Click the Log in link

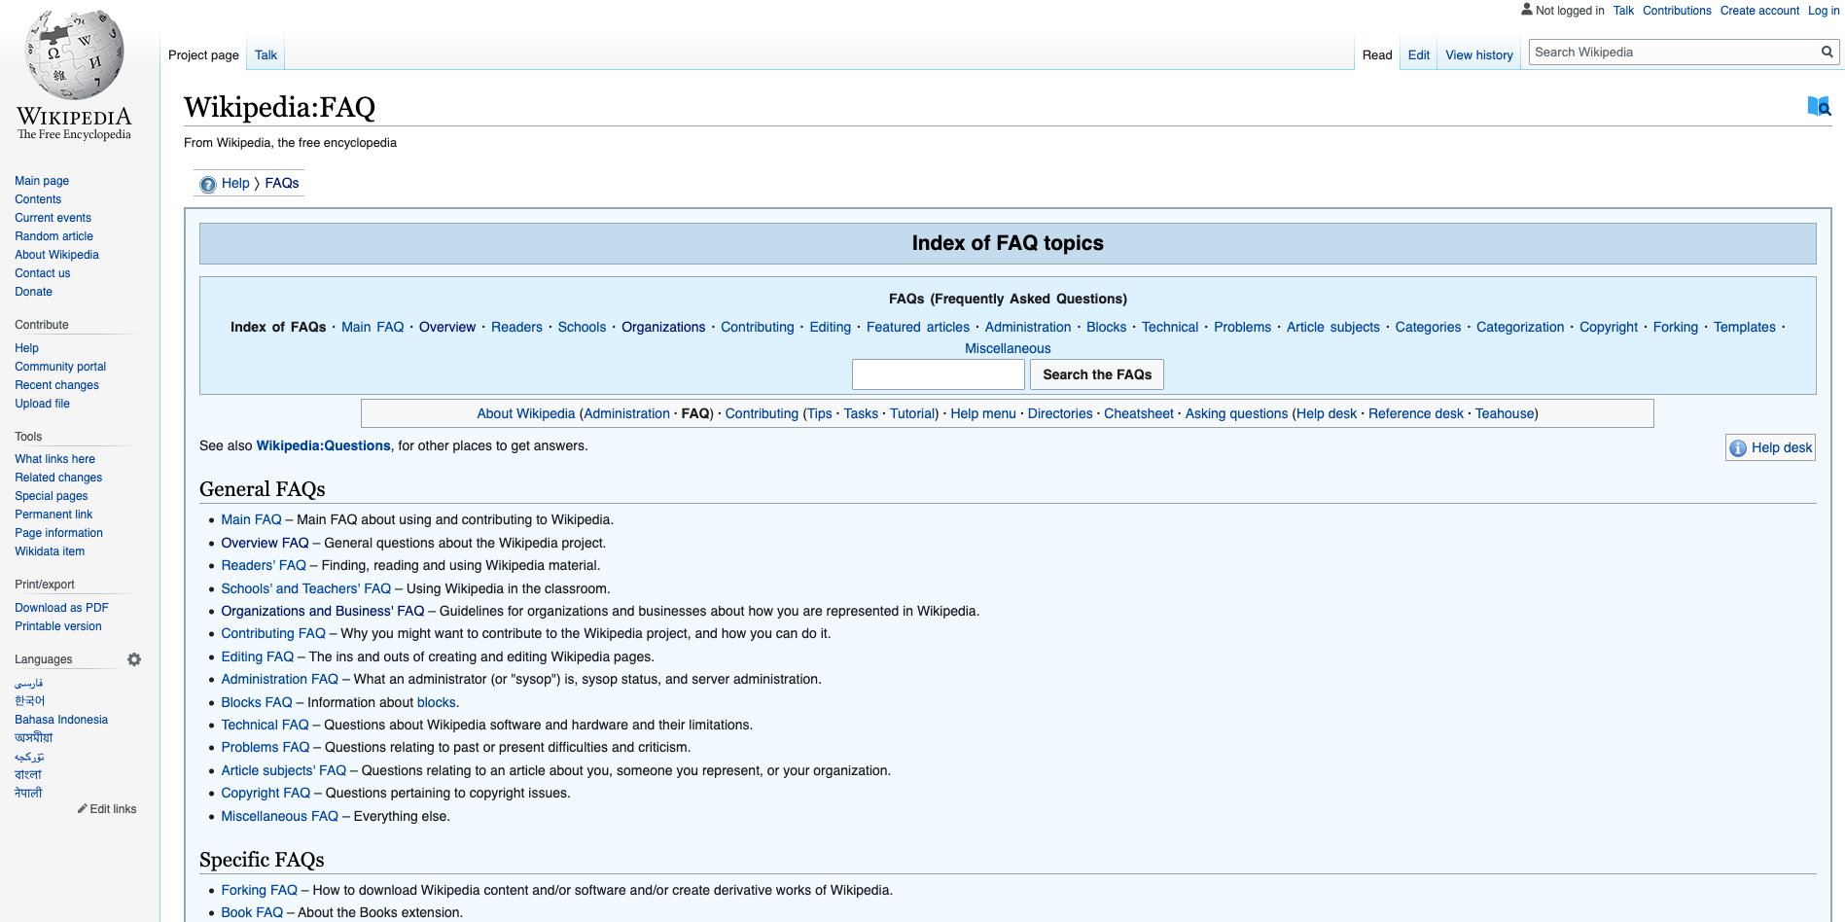[1824, 11]
